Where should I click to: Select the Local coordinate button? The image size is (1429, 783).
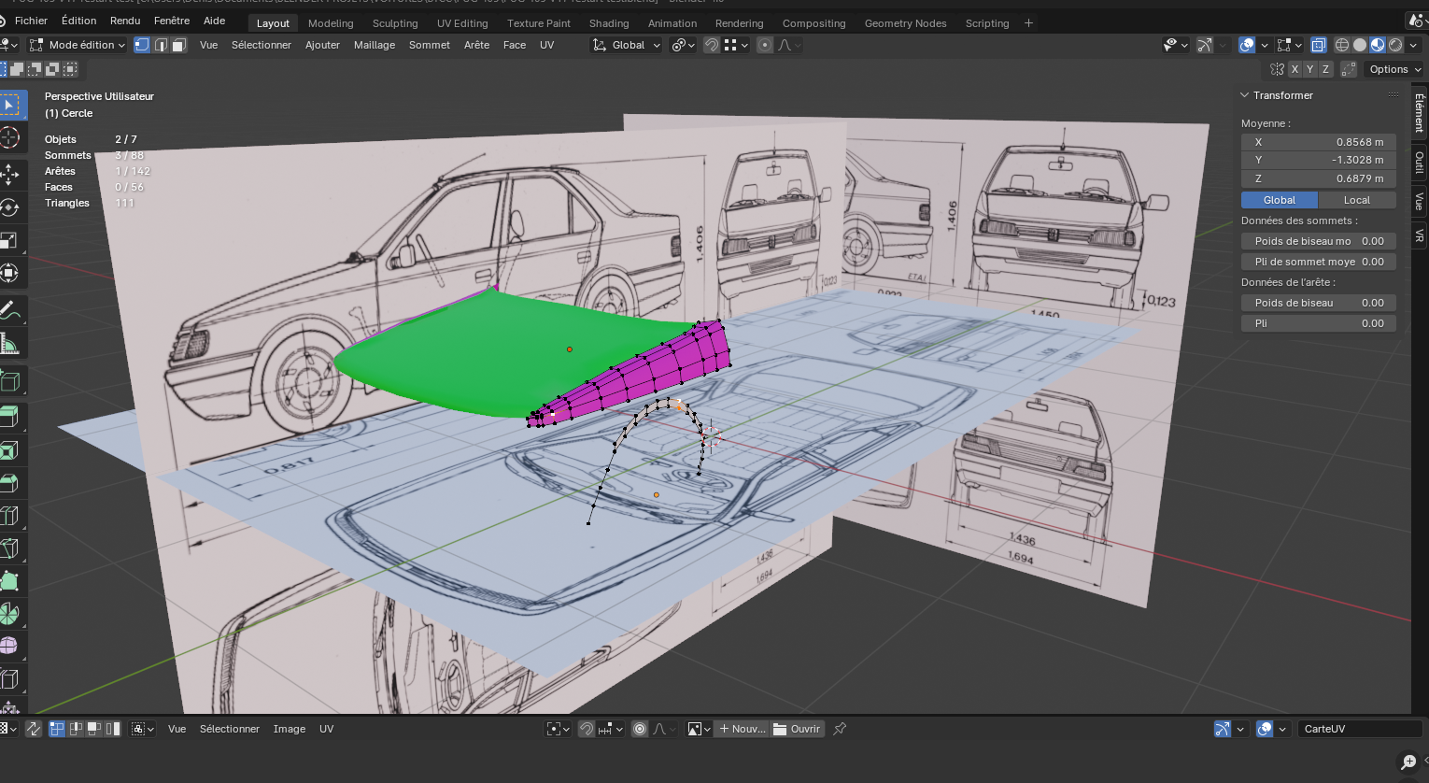(x=1356, y=200)
